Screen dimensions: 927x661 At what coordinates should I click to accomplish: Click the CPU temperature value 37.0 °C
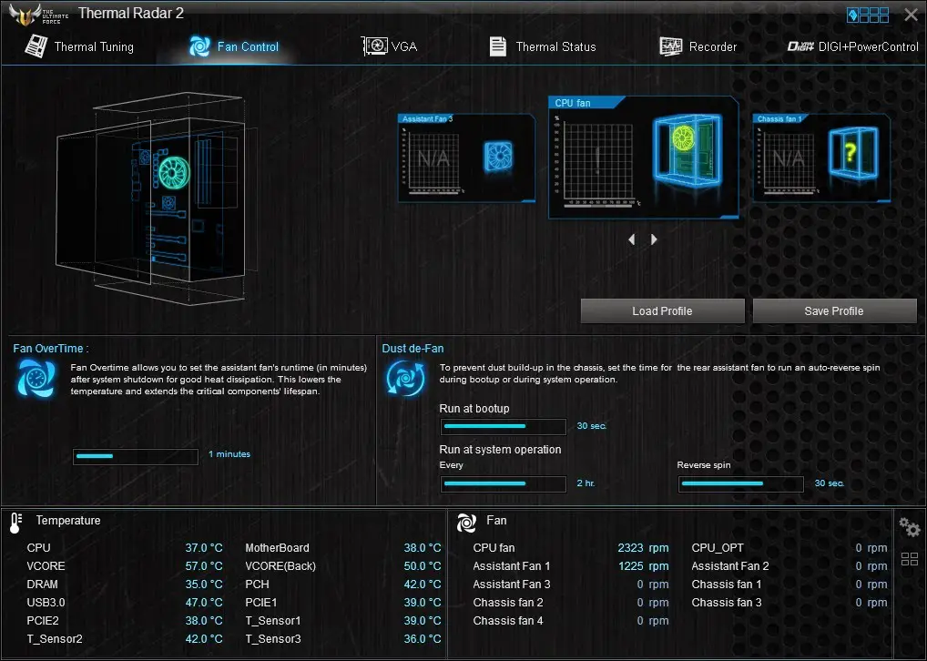204,548
